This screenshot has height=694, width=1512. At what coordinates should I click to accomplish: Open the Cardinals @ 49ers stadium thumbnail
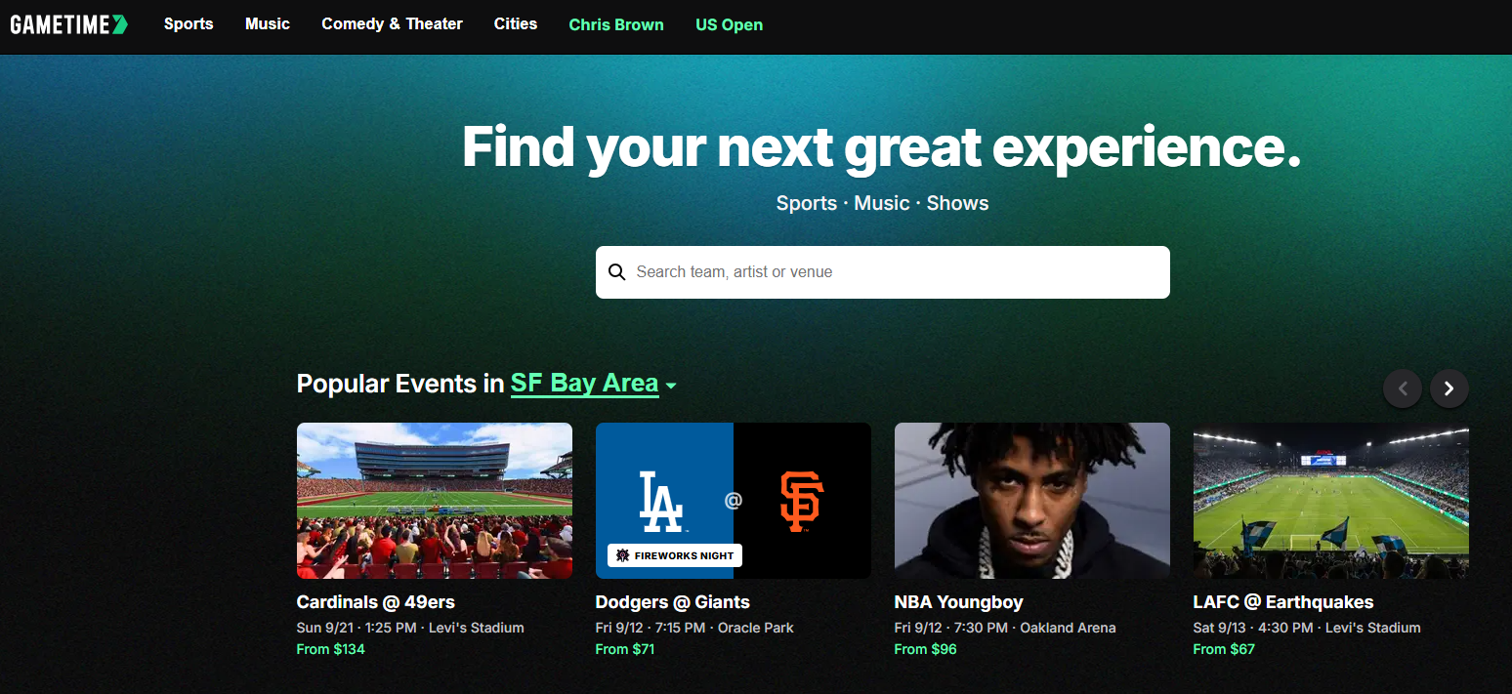pyautogui.click(x=435, y=501)
